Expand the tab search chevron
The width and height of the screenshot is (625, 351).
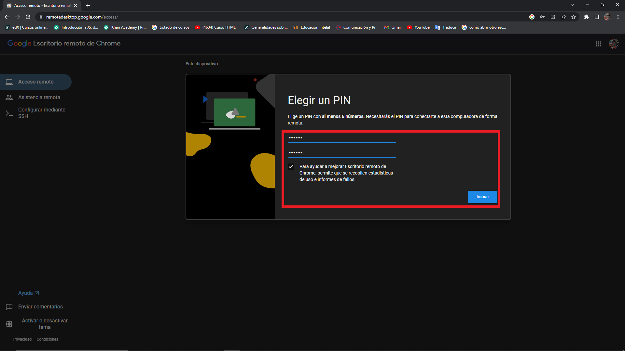click(x=572, y=5)
